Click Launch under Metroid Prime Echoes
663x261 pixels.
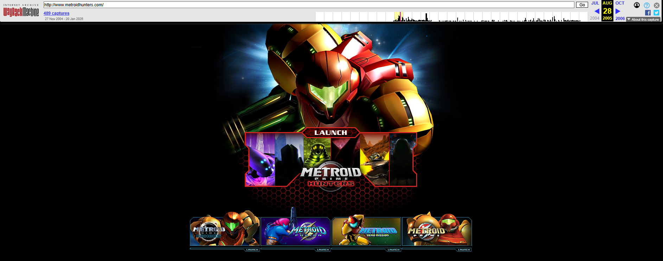coord(252,250)
